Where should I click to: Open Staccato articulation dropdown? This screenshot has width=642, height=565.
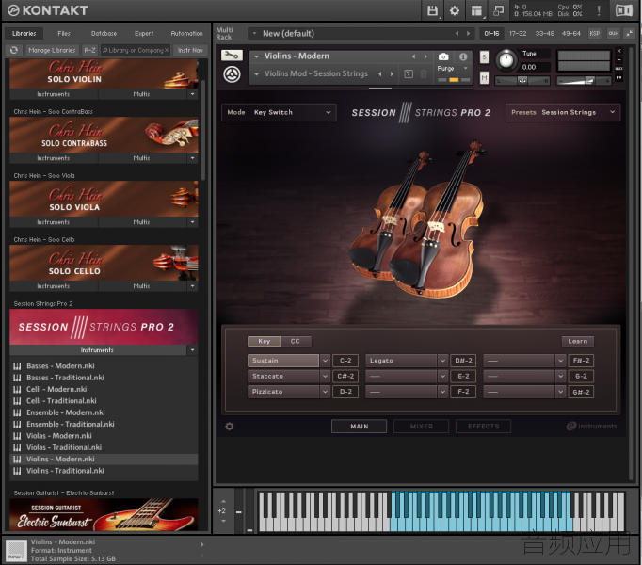pos(325,376)
